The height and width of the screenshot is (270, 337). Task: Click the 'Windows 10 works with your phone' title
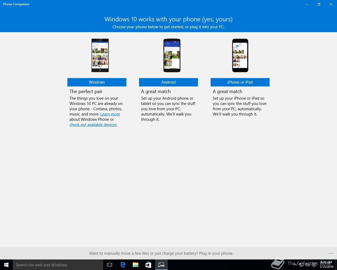pos(168,19)
